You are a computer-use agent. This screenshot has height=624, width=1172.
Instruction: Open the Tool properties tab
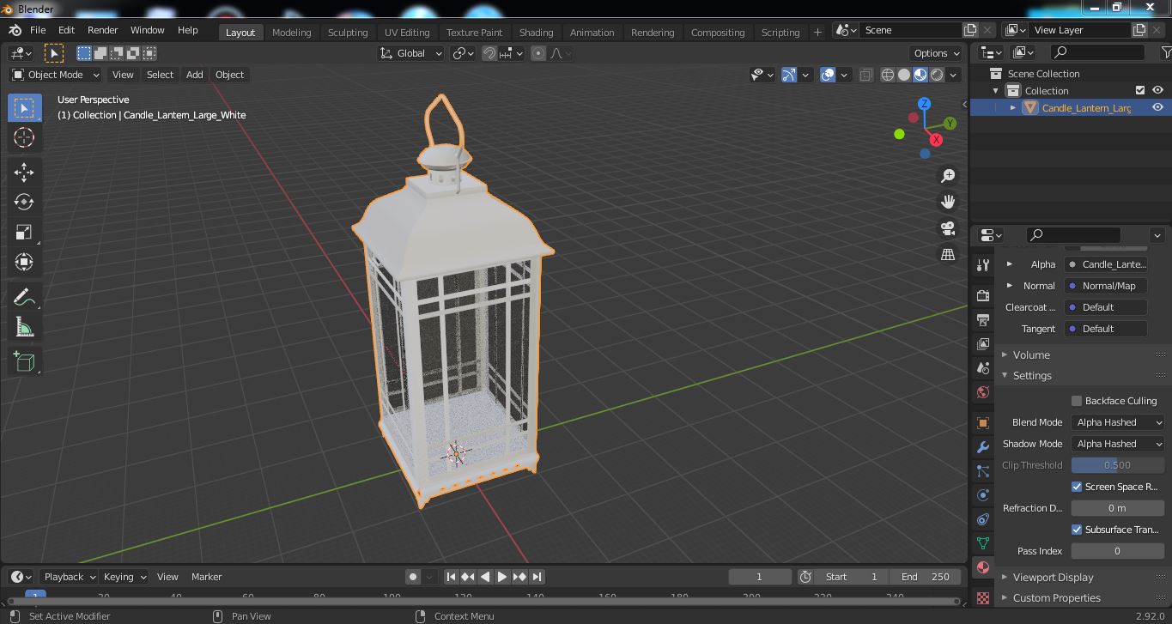983,264
